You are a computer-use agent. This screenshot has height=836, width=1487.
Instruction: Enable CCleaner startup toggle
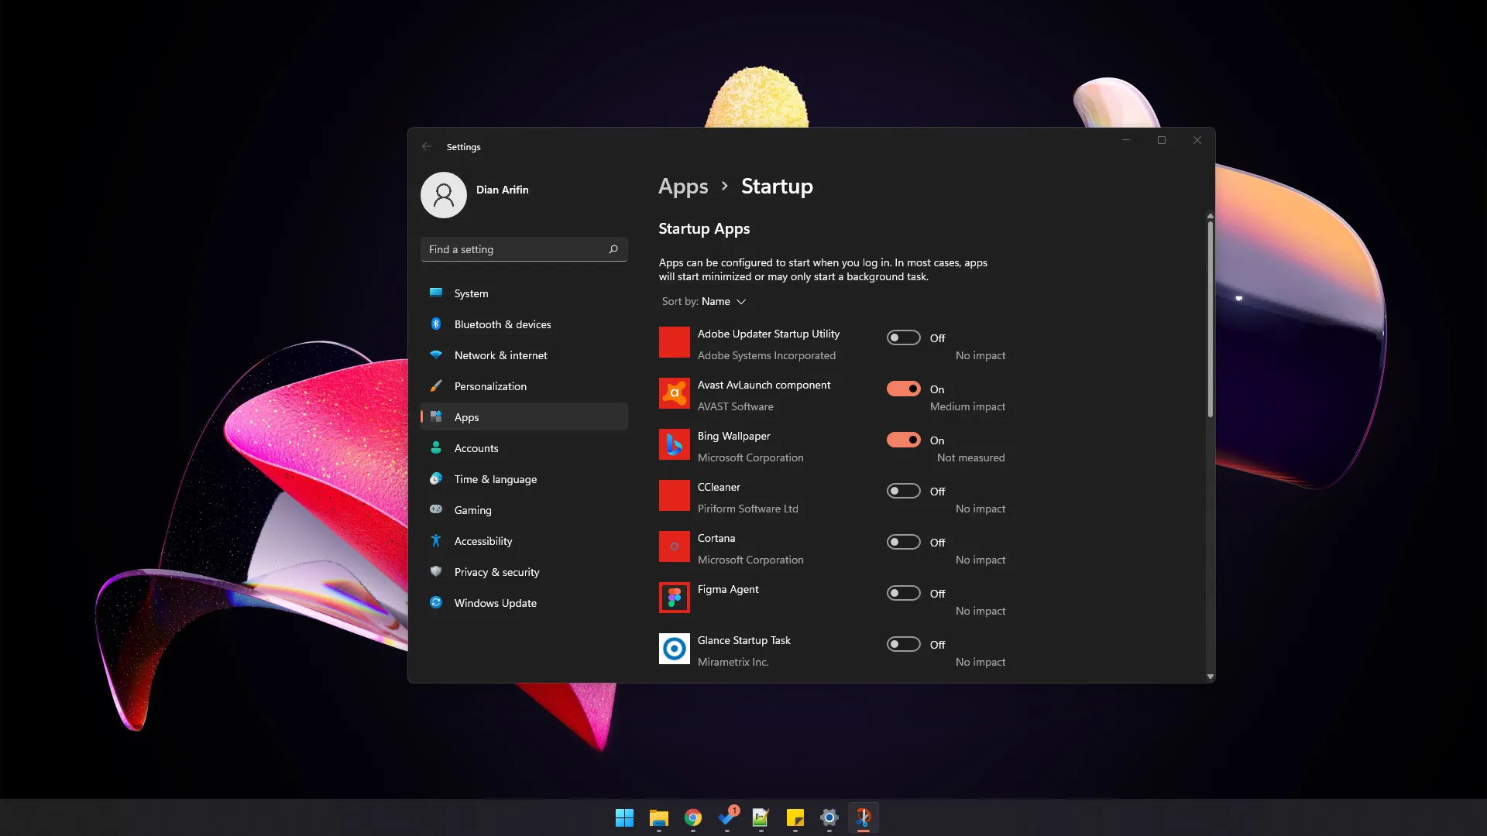tap(903, 492)
